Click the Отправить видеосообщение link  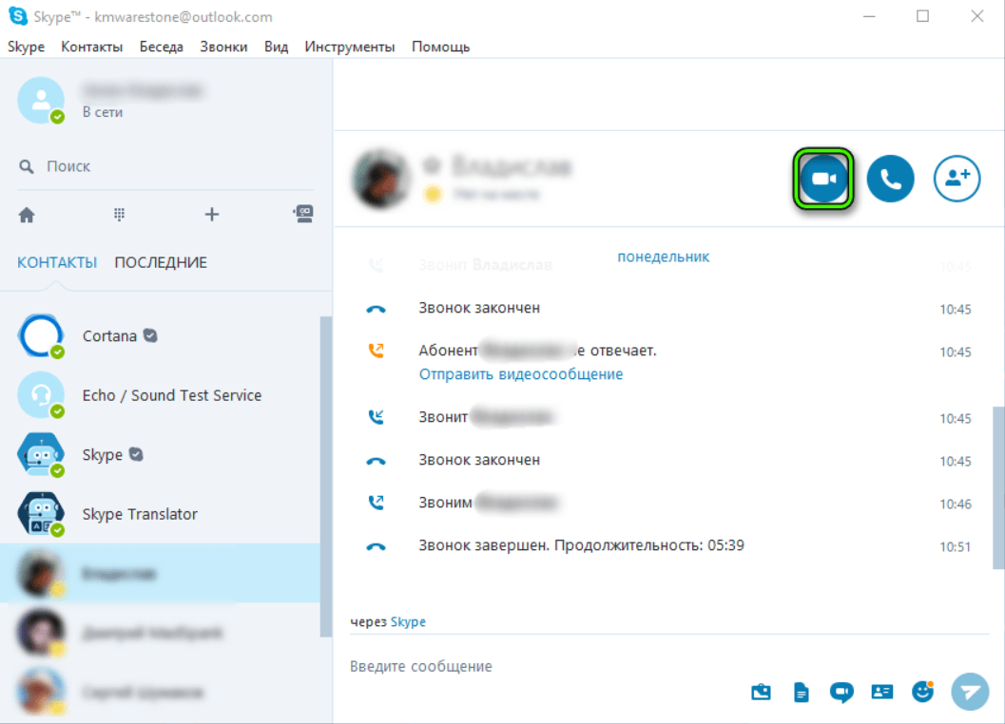pyautogui.click(x=521, y=374)
